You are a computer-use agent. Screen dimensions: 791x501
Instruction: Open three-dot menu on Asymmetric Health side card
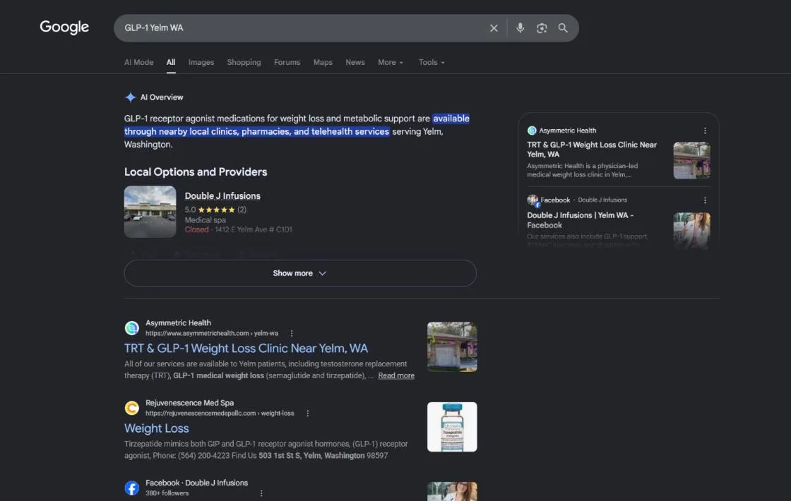705,131
